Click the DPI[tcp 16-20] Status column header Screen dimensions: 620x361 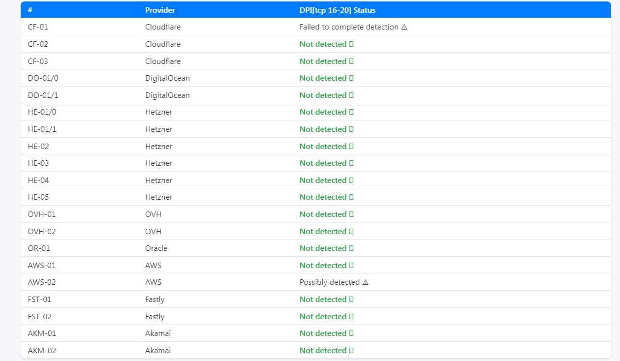coord(337,10)
